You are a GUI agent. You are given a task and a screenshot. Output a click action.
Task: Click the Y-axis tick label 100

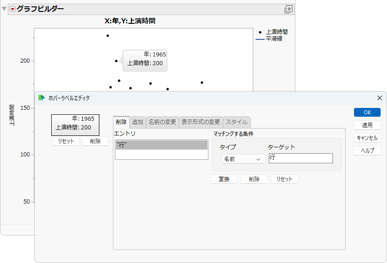(25, 155)
